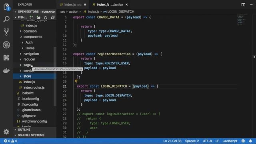Click index.js in the breadcrumb
256x144 pixels.
click(93, 12)
